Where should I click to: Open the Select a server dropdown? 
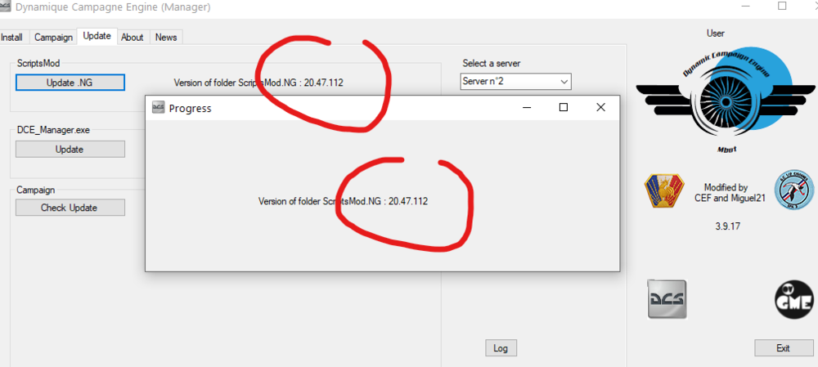516,82
